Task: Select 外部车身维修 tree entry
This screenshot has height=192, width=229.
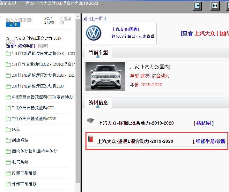Action: pos(24,184)
